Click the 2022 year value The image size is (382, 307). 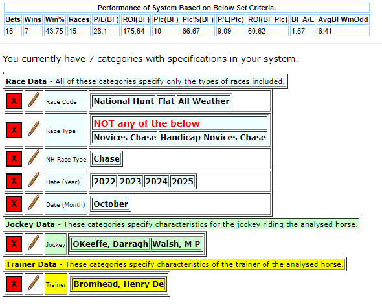tap(104, 181)
